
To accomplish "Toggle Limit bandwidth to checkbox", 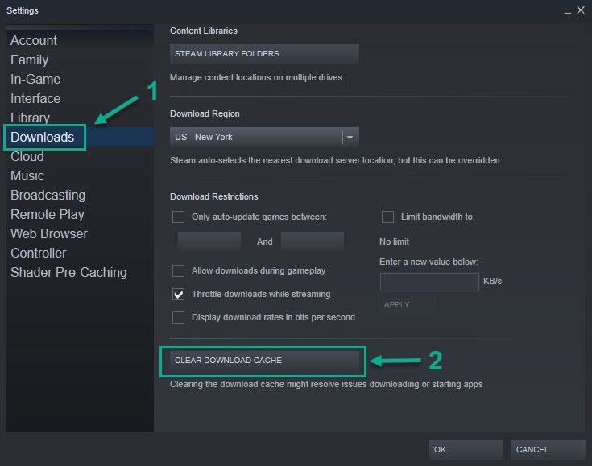I will 387,217.
